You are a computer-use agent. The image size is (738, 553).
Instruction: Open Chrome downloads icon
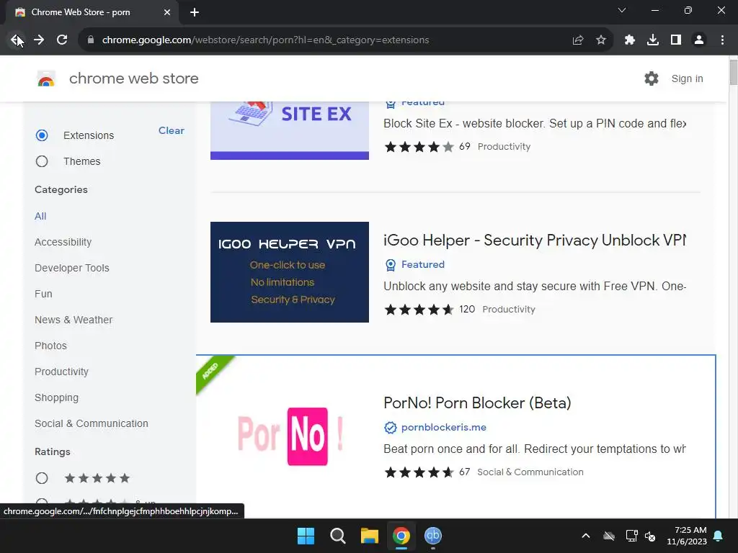pos(653,40)
